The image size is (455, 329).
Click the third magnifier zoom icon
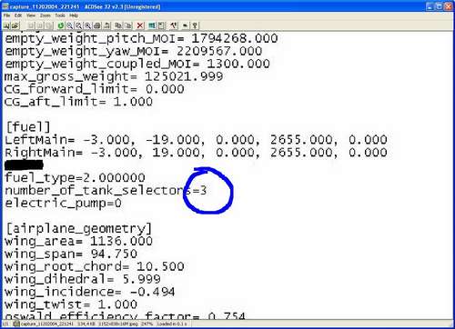coord(87,25)
